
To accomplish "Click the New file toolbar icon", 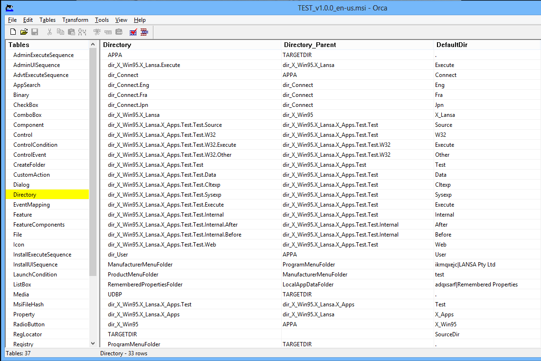I will 13,32.
